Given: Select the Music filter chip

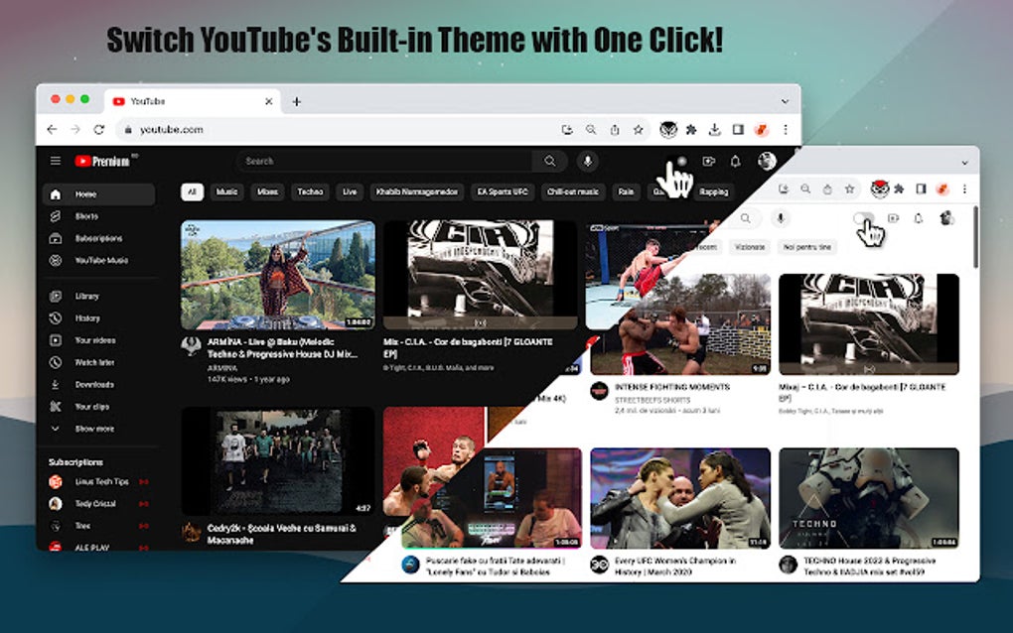Looking at the screenshot, I should pos(226,191).
